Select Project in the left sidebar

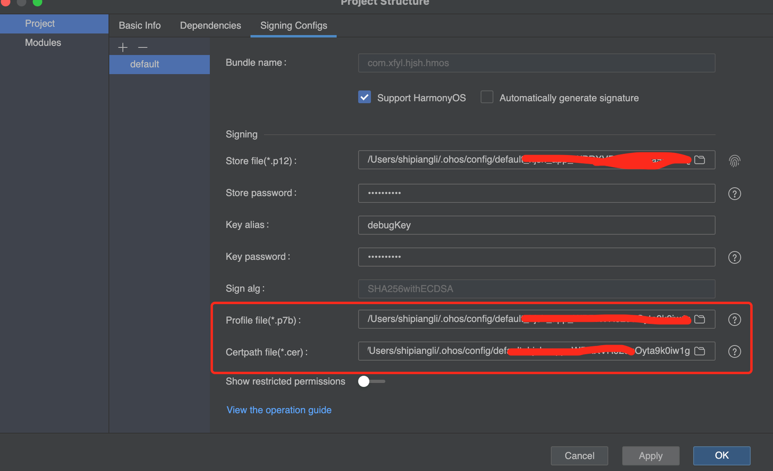(x=54, y=24)
